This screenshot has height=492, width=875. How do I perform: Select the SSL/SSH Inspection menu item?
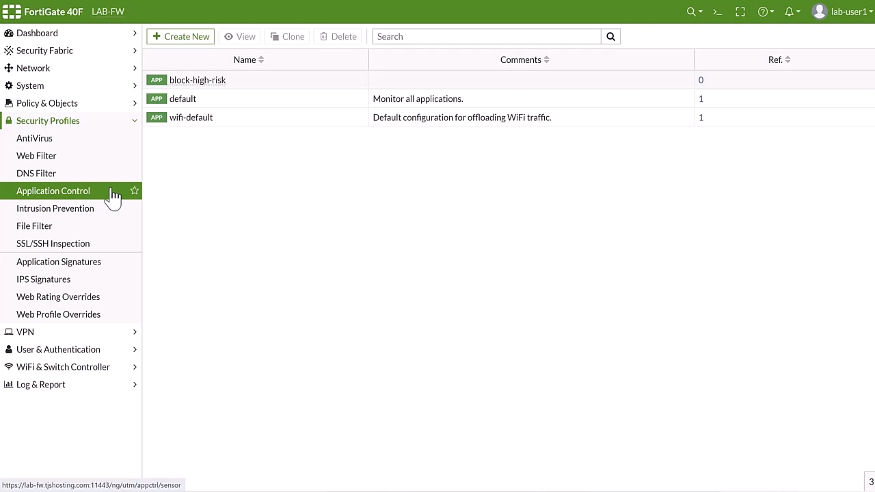[53, 244]
